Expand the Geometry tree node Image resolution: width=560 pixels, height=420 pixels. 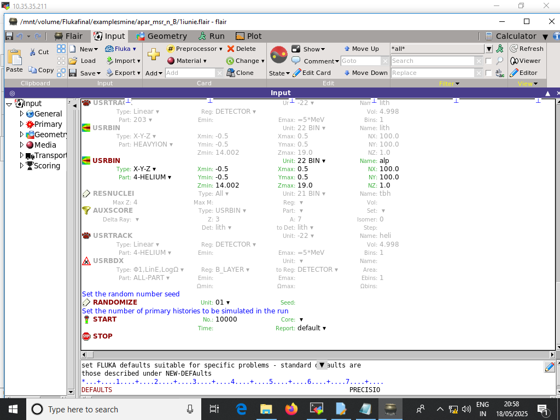tap(22, 135)
